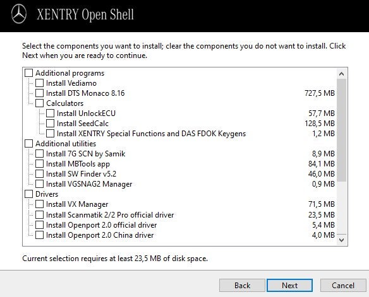The height and width of the screenshot is (297, 369).
Task: Click the 8,9 MB size value
Action: [x=324, y=154]
